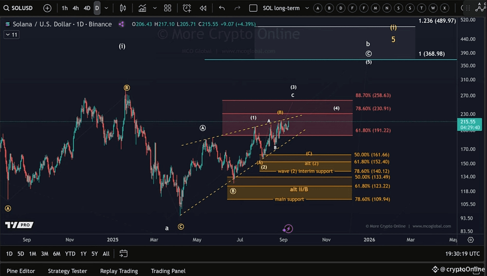Screen dimensions: 487x276
Task: Set range to All
Action: pos(106,254)
